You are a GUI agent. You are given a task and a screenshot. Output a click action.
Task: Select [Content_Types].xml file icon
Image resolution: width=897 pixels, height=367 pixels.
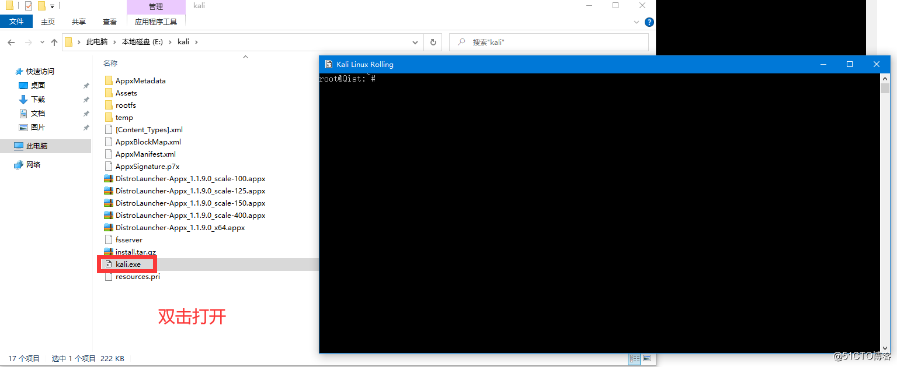(x=108, y=129)
